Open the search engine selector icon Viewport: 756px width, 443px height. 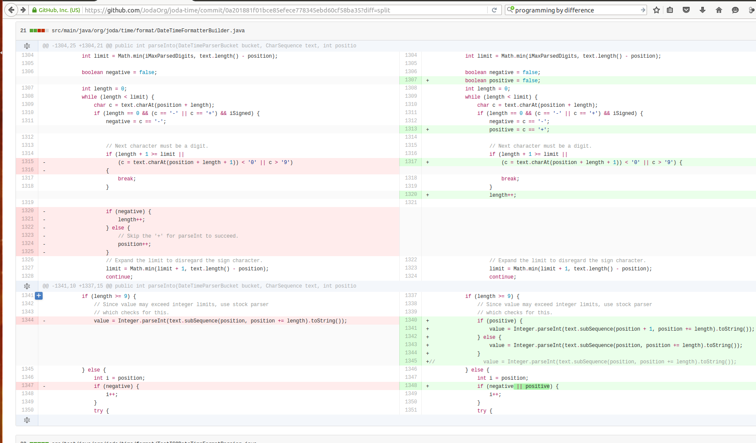[510, 10]
